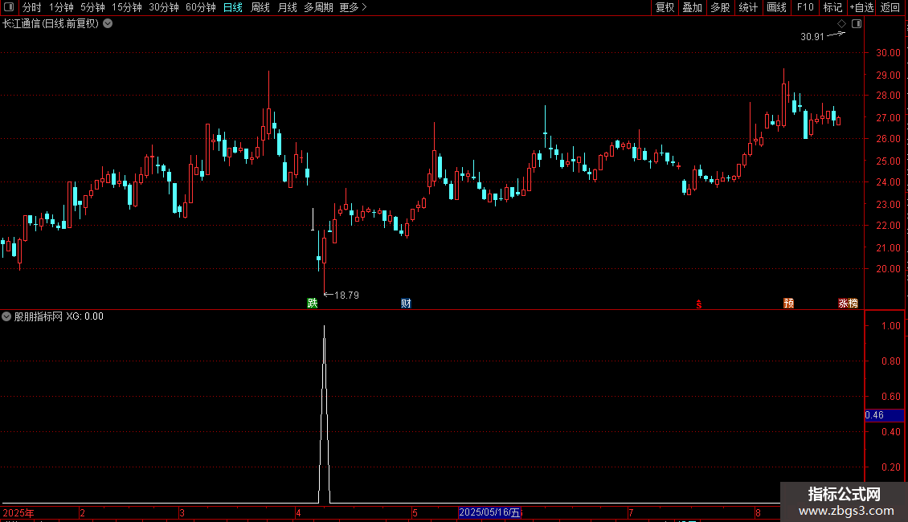Click the 30.00 price axis label

pos(888,53)
